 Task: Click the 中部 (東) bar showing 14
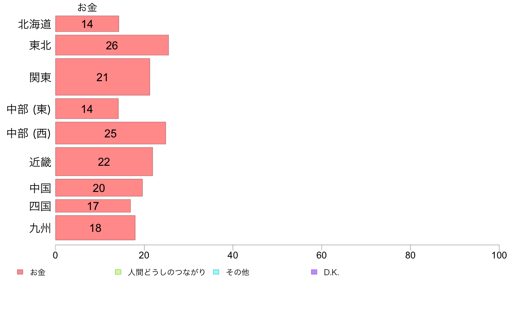coord(87,109)
